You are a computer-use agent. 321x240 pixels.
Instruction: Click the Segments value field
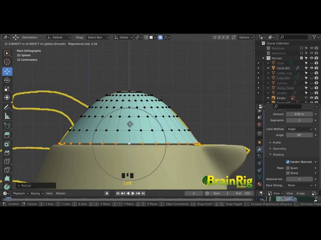coord(299,120)
